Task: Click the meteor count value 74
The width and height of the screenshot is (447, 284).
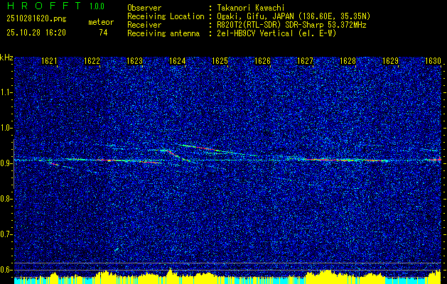Action: click(103, 33)
